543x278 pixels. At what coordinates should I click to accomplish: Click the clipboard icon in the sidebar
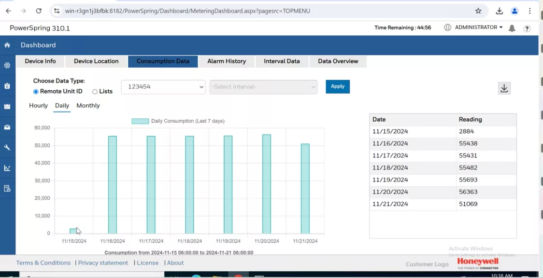[x=7, y=86]
